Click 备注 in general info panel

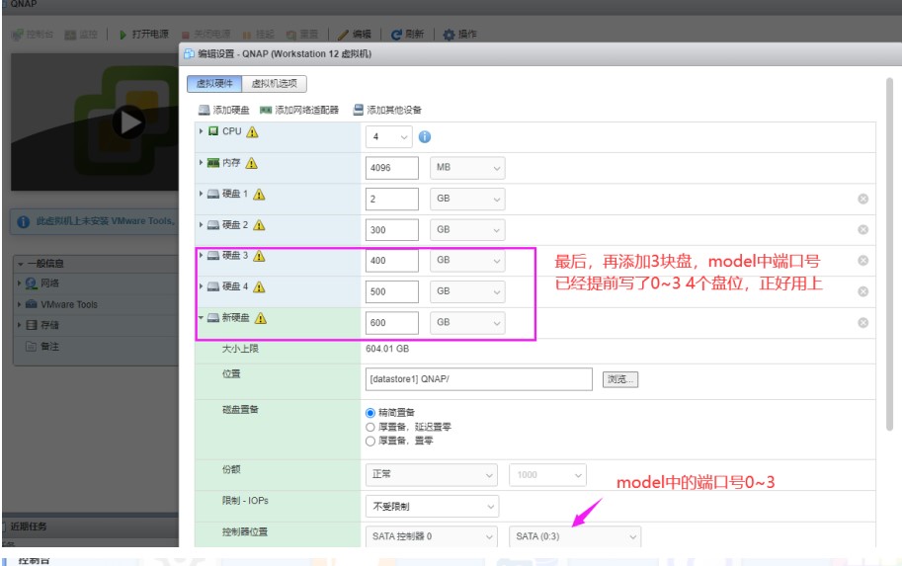click(x=49, y=347)
